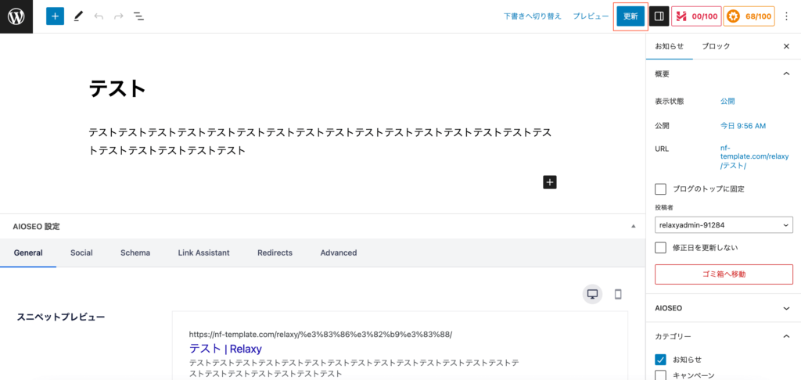Switch snippet preview to desktop view
The image size is (801, 380).
tap(593, 294)
